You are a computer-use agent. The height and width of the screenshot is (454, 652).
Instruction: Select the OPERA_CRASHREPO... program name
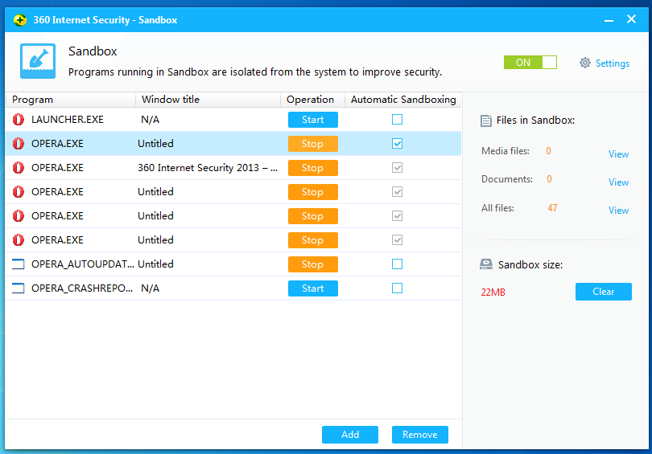(x=82, y=288)
